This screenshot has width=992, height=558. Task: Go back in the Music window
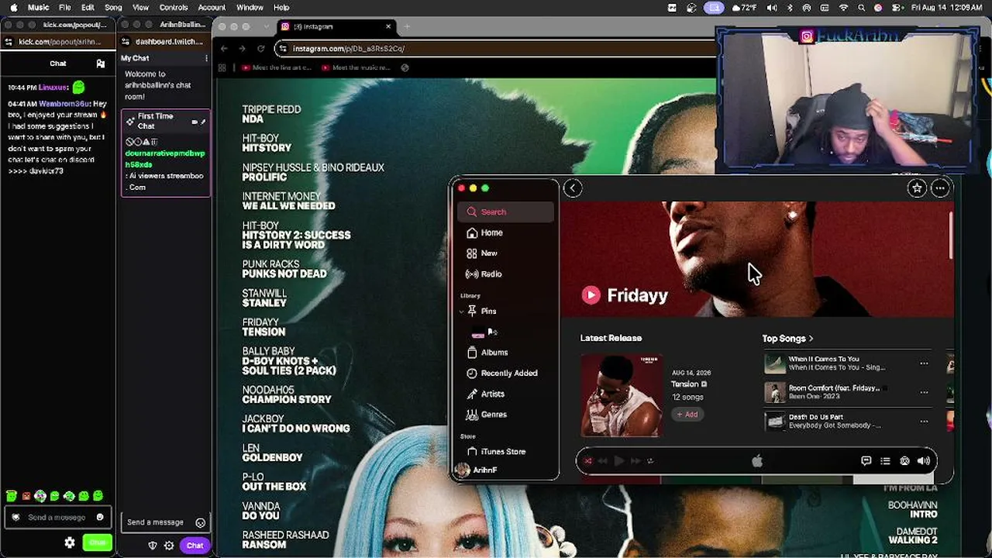[x=573, y=188]
